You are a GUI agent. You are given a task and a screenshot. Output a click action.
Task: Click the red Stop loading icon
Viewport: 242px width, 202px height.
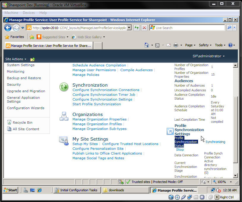(x=144, y=28)
